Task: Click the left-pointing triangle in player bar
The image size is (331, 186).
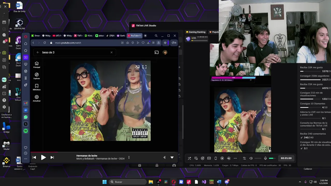Action: (x=164, y=157)
